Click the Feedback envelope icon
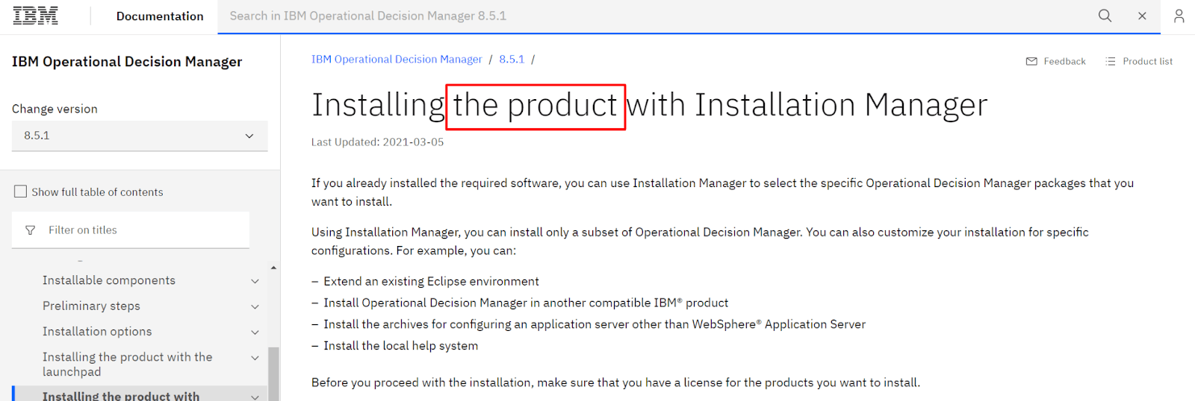 (x=1031, y=61)
